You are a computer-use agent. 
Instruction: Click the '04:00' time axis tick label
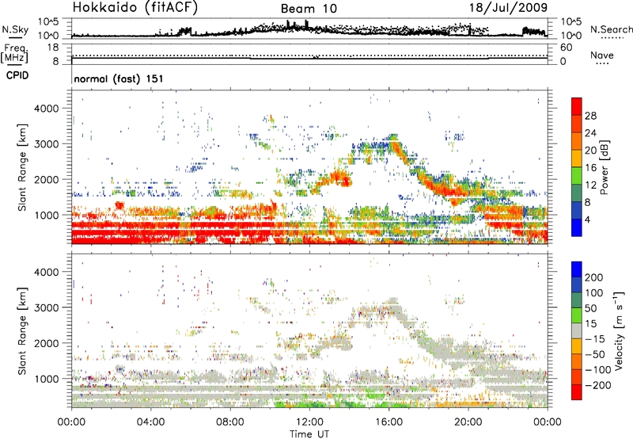tap(150, 422)
